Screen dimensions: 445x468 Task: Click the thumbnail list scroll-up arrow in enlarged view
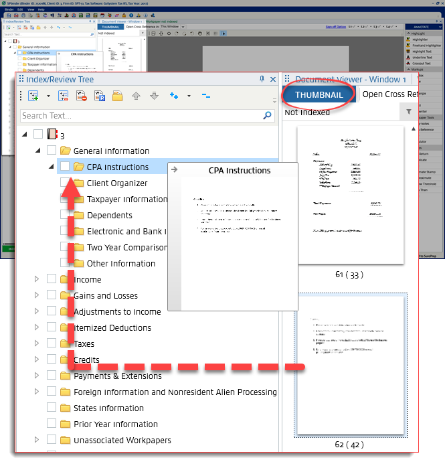pyautogui.click(x=414, y=129)
